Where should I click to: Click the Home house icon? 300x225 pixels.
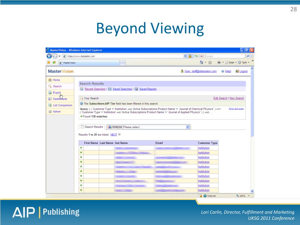[x=50, y=80]
